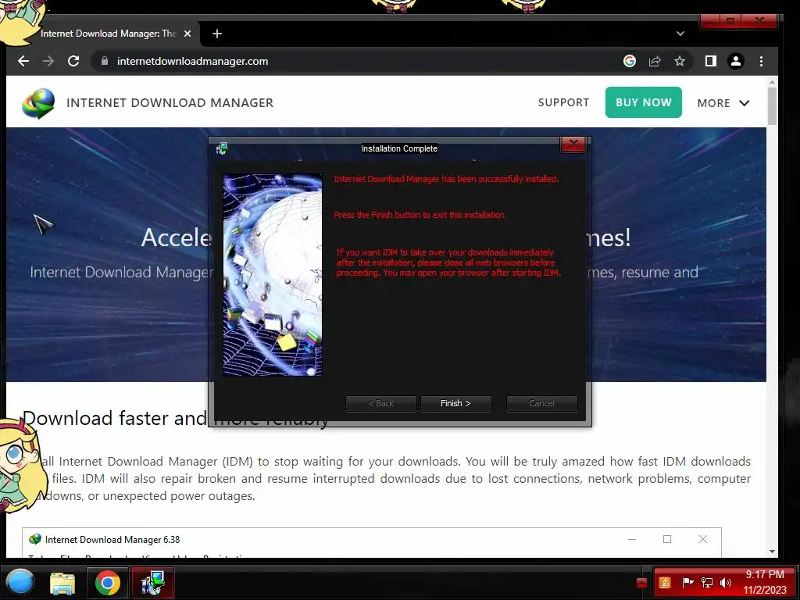The image size is (800, 600).
Task: Open Chrome three-dot menu
Action: pos(761,61)
